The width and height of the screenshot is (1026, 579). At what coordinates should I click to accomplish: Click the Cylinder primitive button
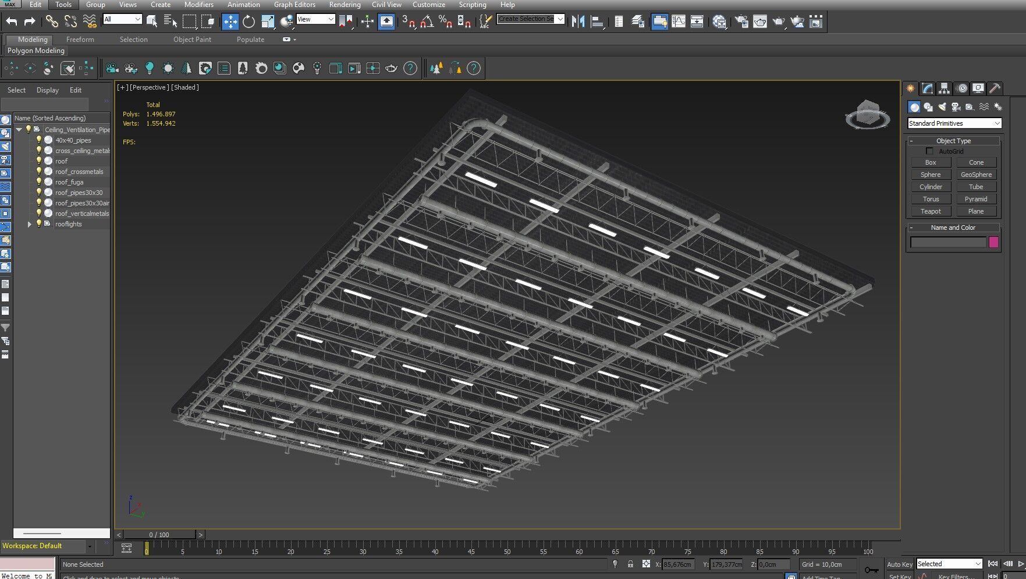[931, 187]
